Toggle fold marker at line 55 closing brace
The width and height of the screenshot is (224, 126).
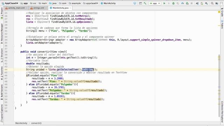(x=14, y=102)
